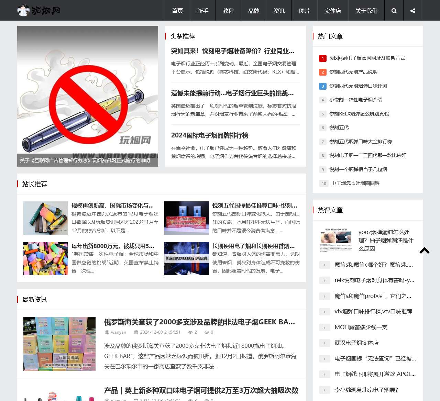This screenshot has width=440, height=401.
Task: Click the 热门文章 section heading
Action: pos(330,36)
